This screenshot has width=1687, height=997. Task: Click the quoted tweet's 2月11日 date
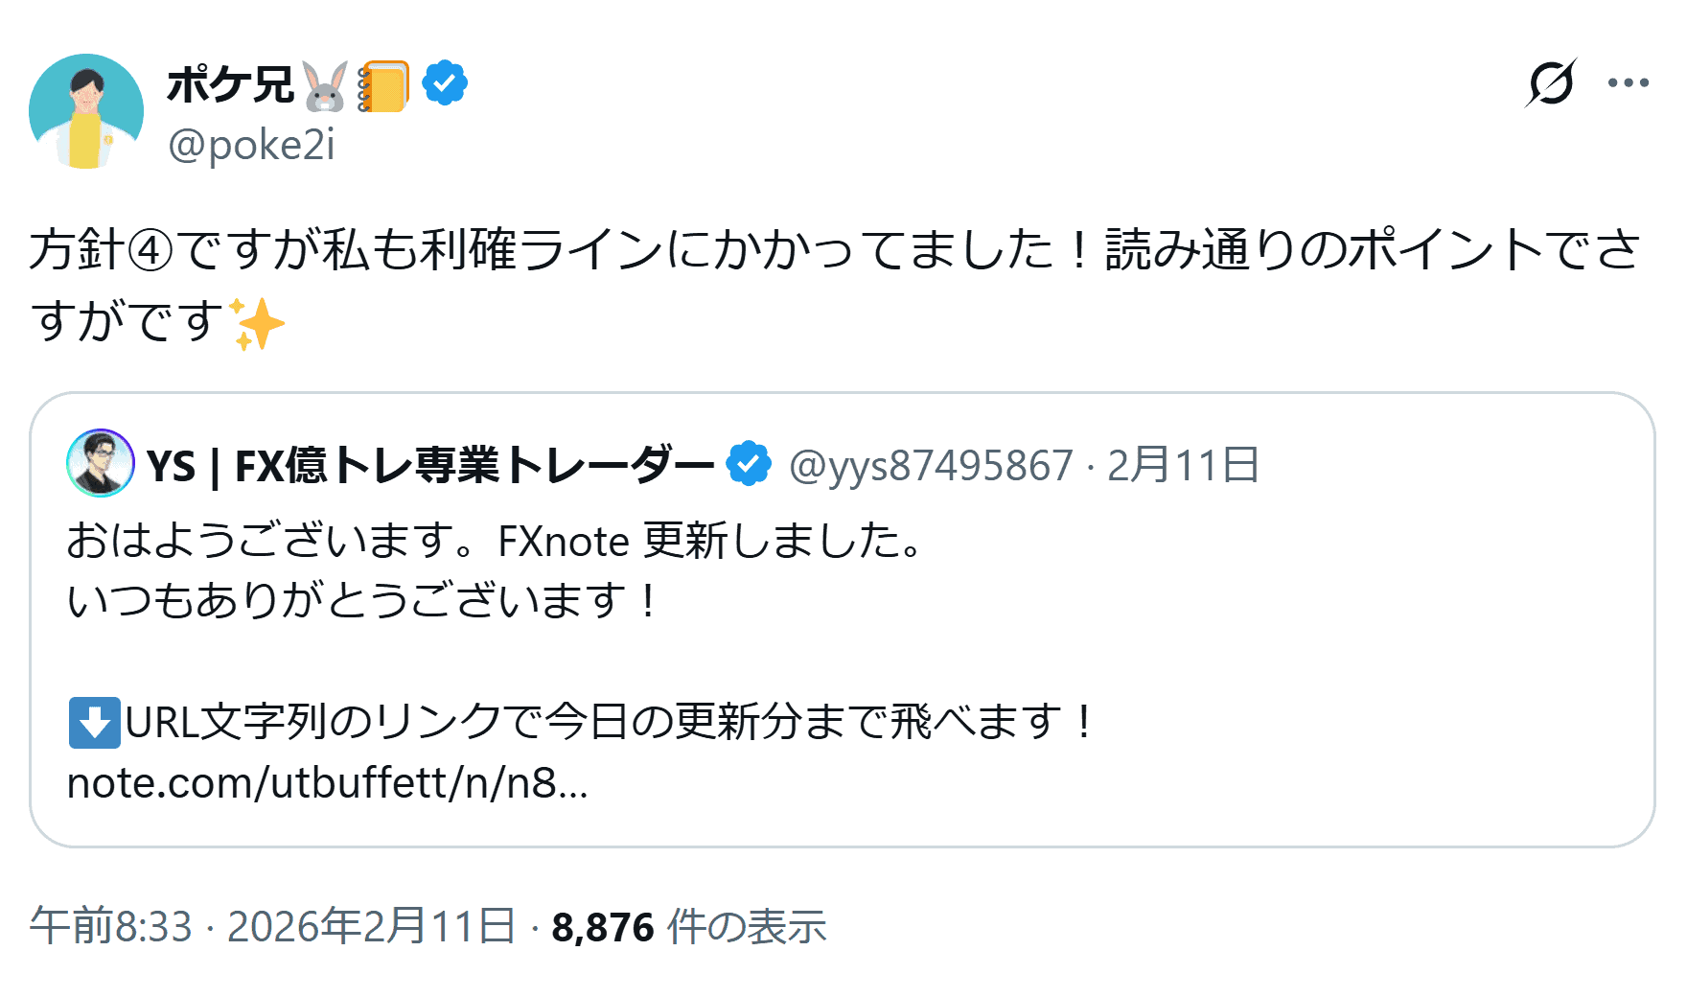(x=1183, y=466)
